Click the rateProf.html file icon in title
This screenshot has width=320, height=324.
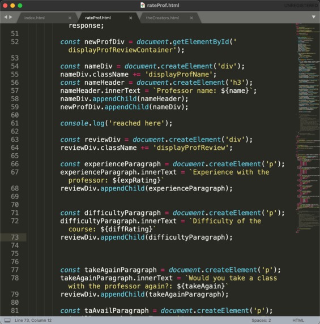click(142, 5)
